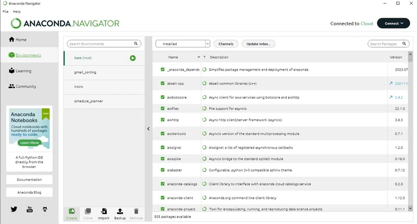This screenshot has width=417, height=224.
Task: Open the Installed filter dropdown
Action: tap(183, 44)
